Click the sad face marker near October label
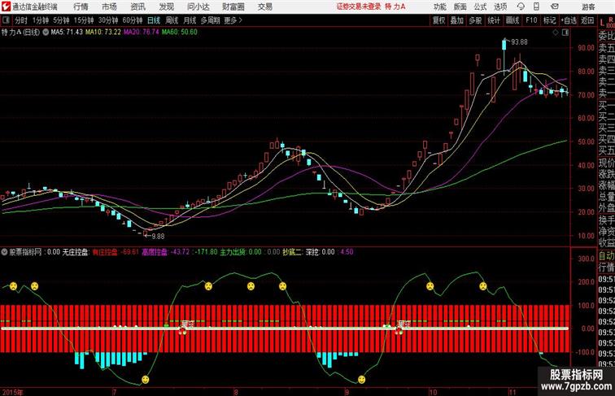The width and height of the screenshot is (615, 396). (x=430, y=286)
